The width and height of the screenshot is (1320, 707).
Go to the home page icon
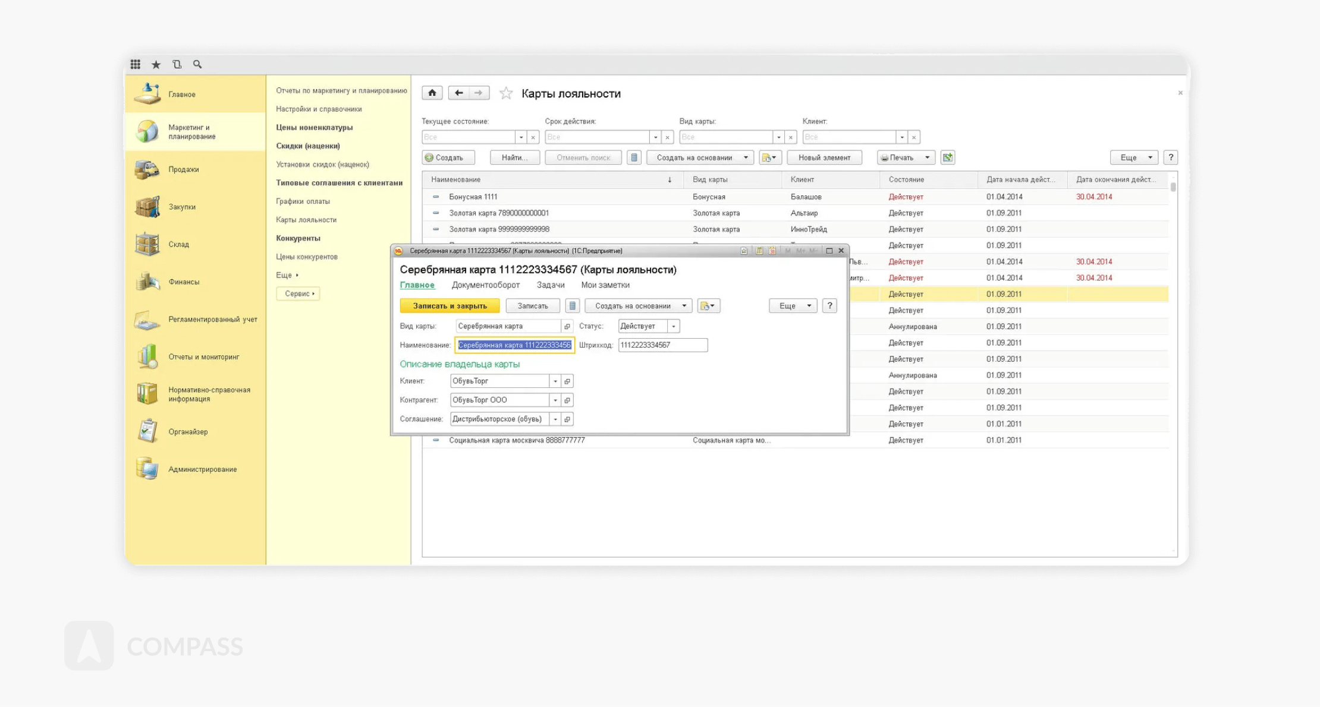432,93
